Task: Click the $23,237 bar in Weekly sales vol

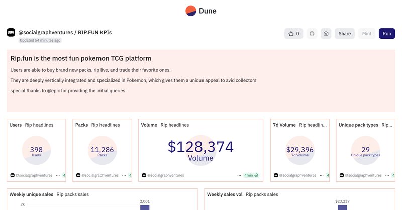Action: coord(342,207)
